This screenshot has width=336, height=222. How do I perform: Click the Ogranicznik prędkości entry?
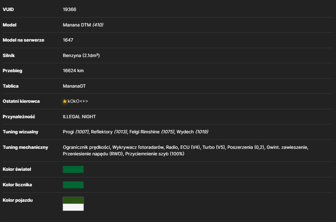[86, 147]
